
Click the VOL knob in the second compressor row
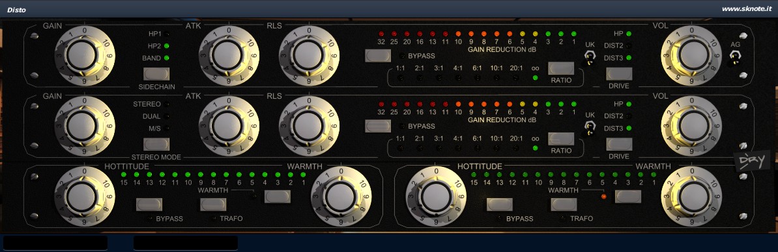pos(692,126)
